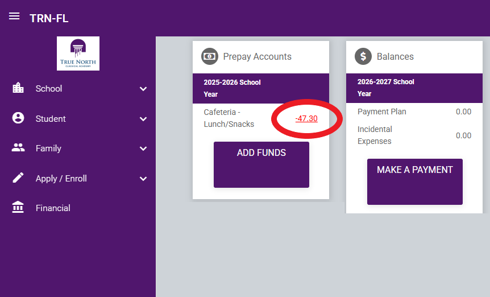Click the ADD FUNDS button
The height and width of the screenshot is (297, 490).
coord(261,165)
